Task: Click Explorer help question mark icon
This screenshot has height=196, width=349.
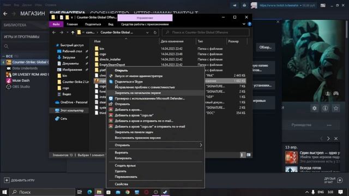Action: point(250,24)
